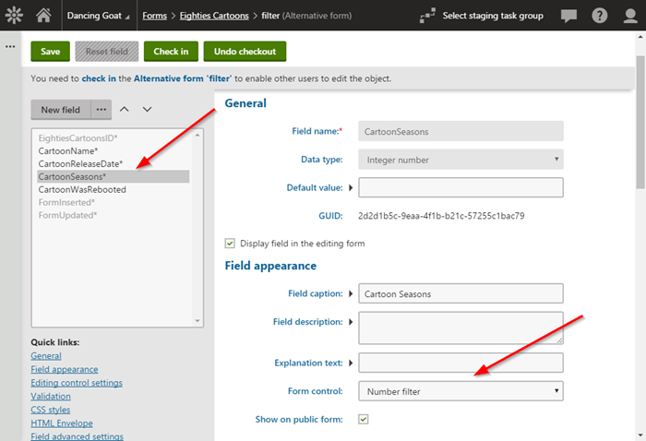Screen dimensions: 646x441
Task: Expand the Field caption macro arrow
Action: (x=351, y=293)
